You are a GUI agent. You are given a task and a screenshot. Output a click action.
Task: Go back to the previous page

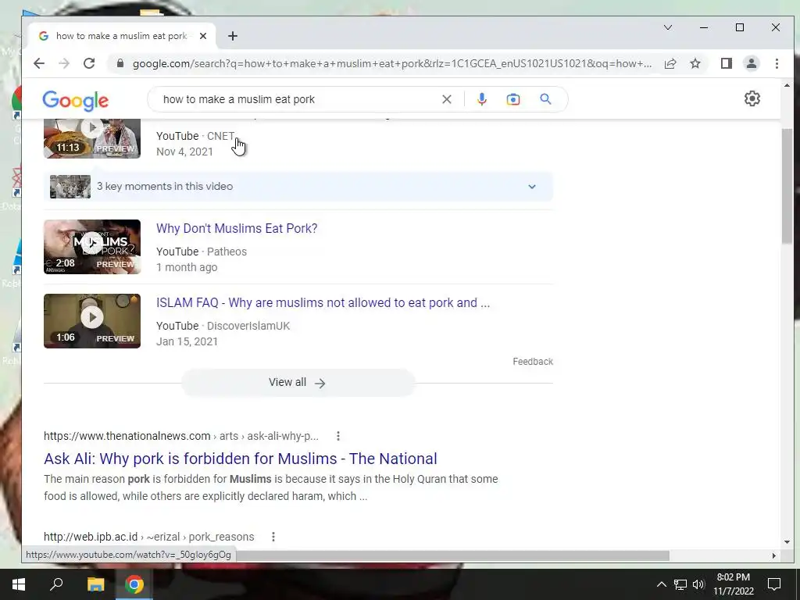click(x=39, y=63)
